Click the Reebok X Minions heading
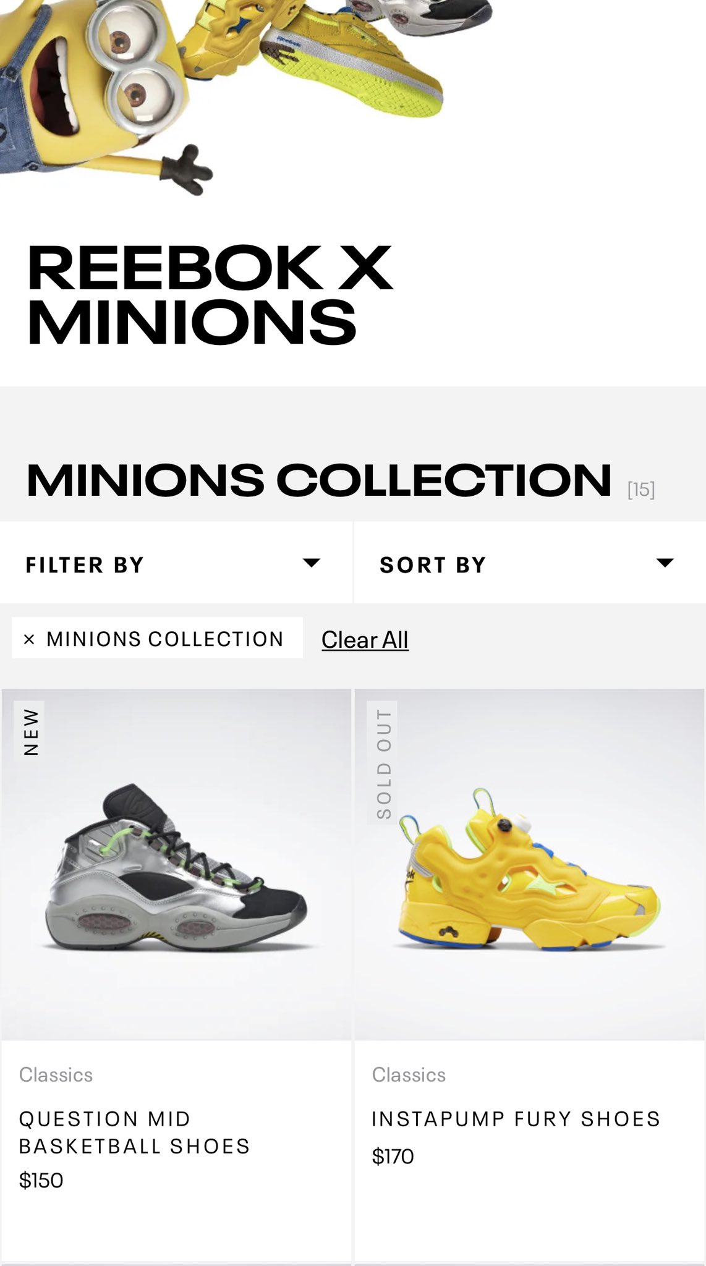Screen dimensions: 706x1266 (210, 294)
